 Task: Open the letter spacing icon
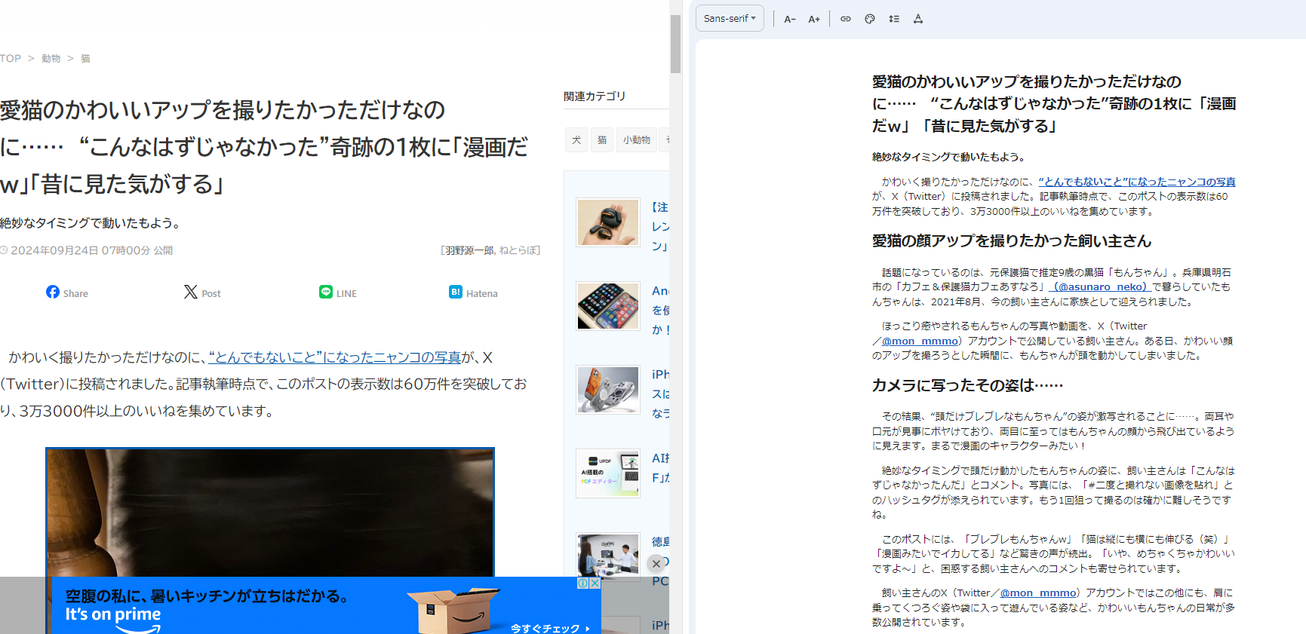(918, 19)
